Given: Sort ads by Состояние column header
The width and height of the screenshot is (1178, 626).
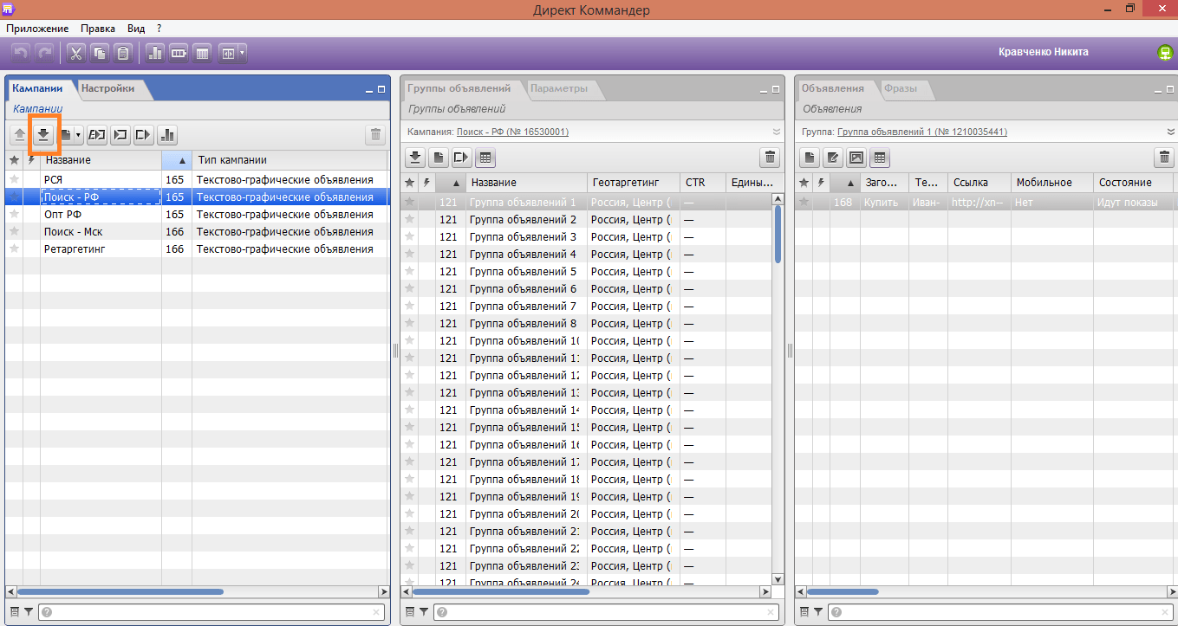Looking at the screenshot, I should coord(1135,183).
